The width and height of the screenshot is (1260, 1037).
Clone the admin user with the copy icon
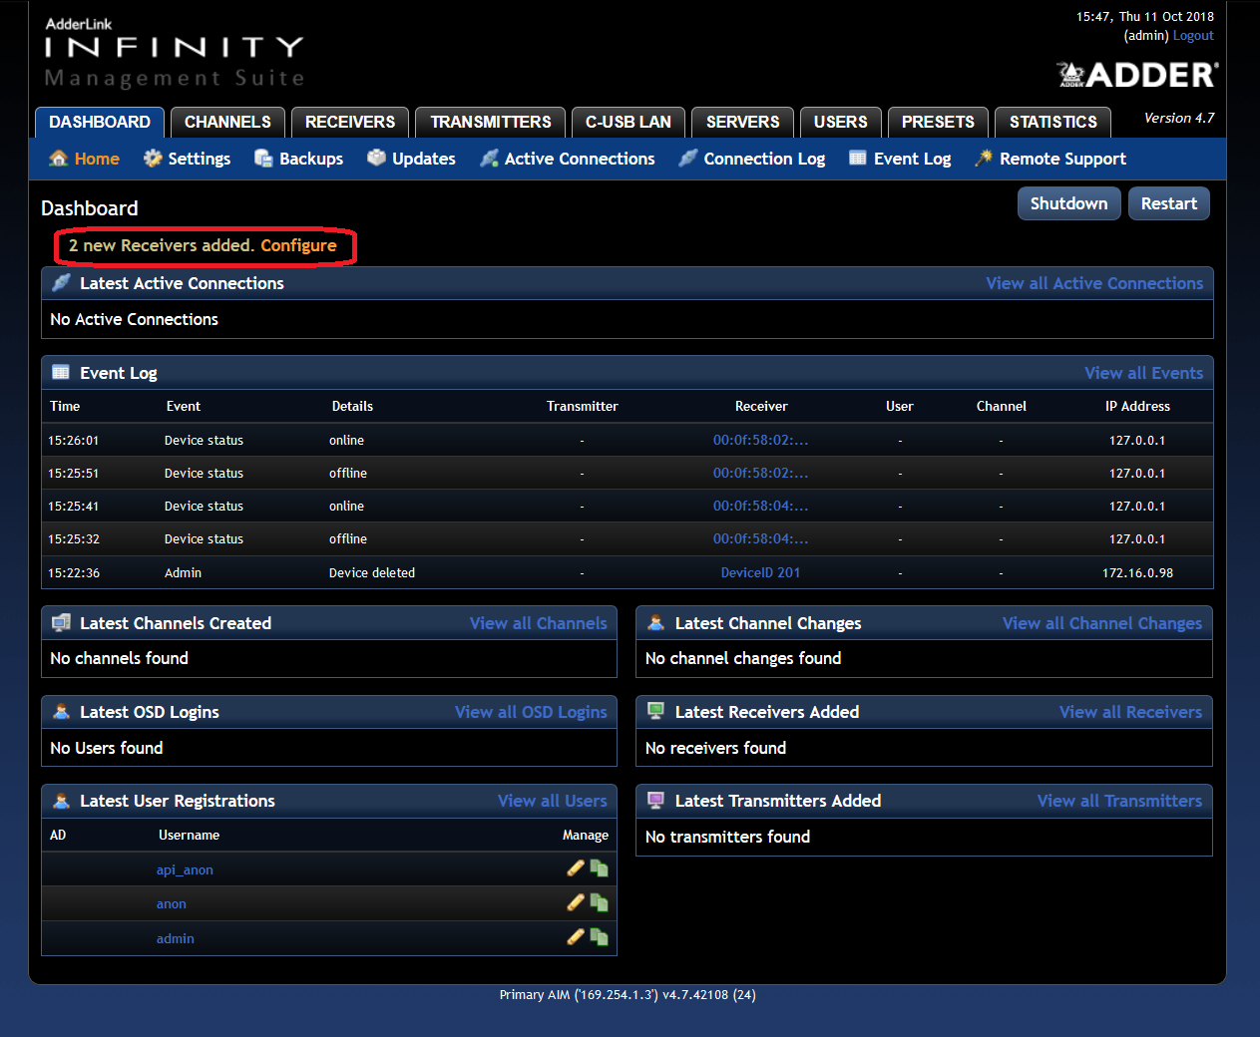pyautogui.click(x=599, y=937)
